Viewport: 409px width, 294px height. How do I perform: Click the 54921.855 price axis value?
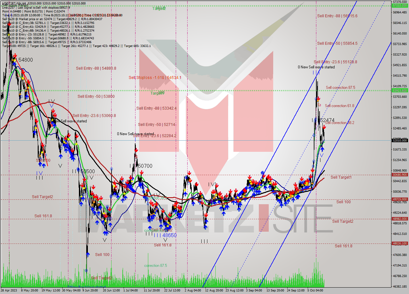(400, 65)
